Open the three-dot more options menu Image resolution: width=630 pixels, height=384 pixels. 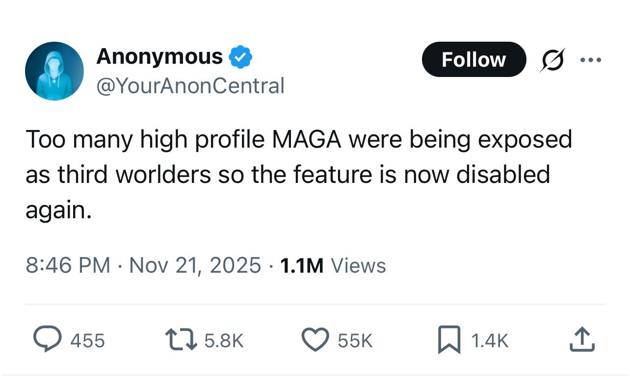point(590,60)
